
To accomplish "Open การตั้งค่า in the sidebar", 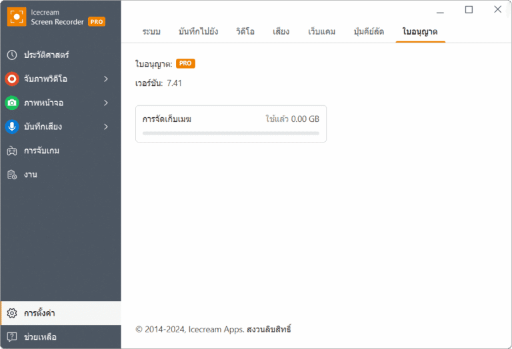I will pos(61,313).
